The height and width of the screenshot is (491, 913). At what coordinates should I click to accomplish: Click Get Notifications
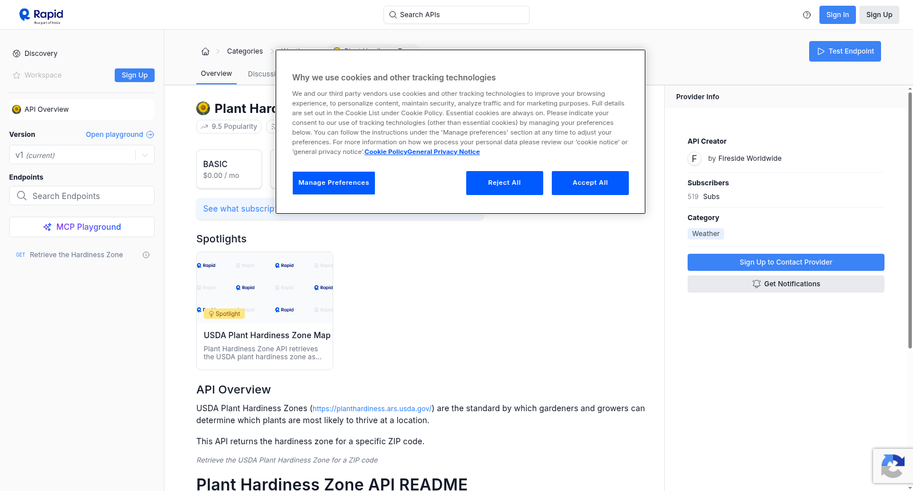coord(786,284)
